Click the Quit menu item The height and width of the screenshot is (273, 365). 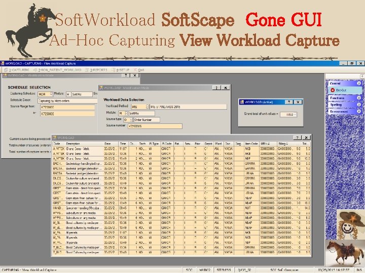click(139, 70)
